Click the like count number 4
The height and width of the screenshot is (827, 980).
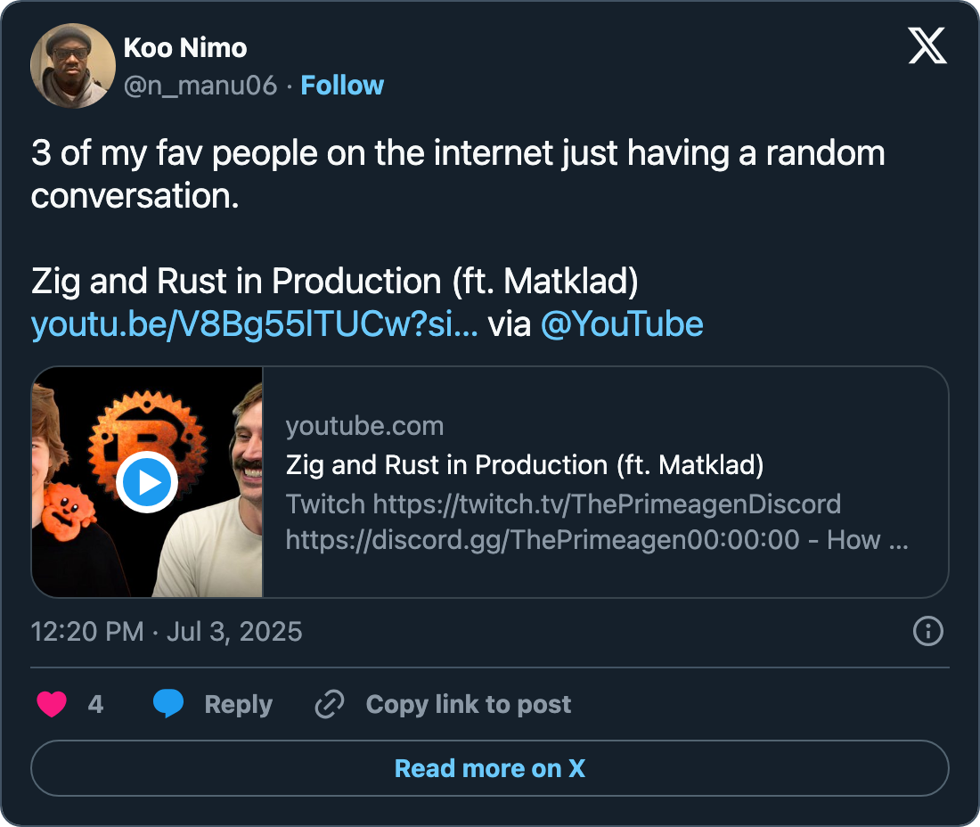95,705
